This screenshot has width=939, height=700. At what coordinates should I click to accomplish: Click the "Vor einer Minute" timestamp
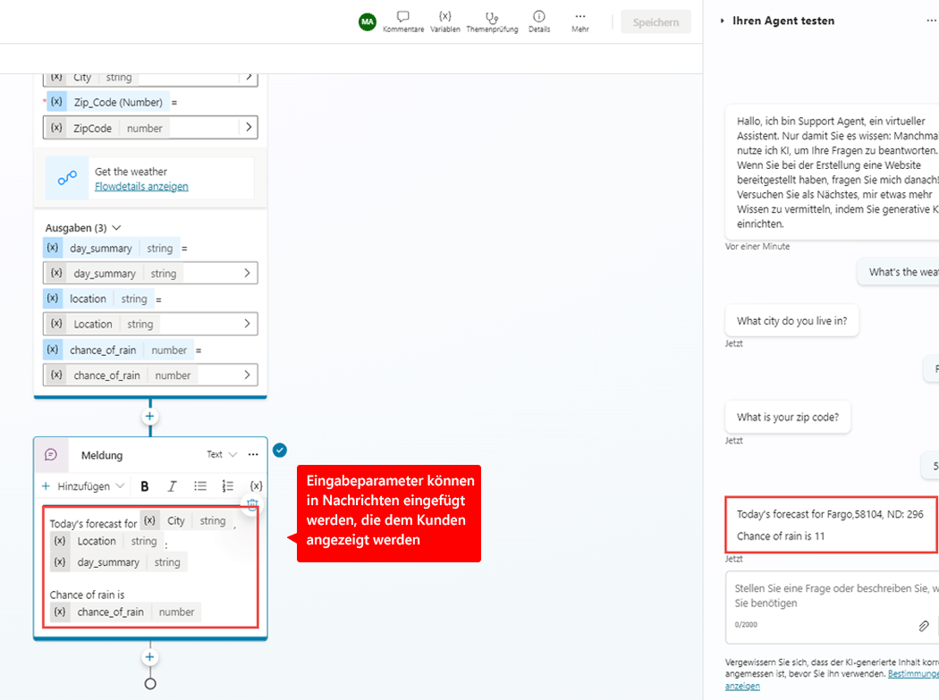[757, 246]
